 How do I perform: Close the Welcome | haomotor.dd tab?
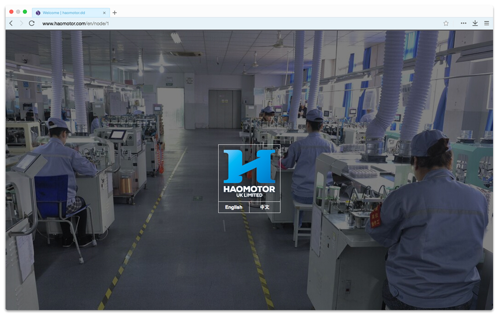(x=104, y=12)
